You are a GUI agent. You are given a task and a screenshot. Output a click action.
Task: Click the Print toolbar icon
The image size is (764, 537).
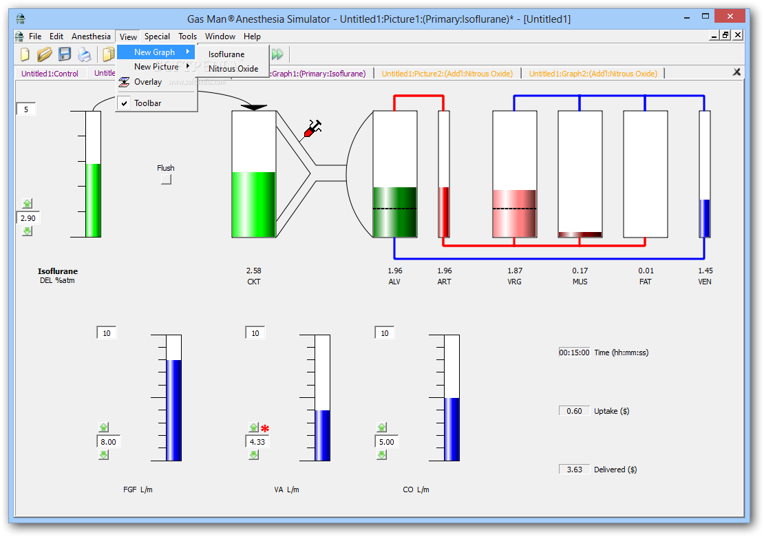tap(84, 54)
